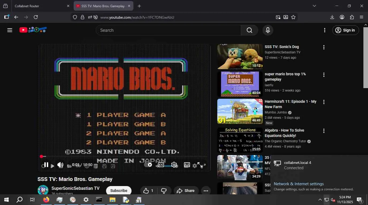This screenshot has width=368, height=205.
Task: Open the Firefox downloads panel
Action: (332, 17)
